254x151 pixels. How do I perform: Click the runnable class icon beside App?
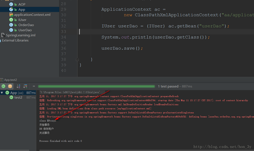tap(11, 9)
